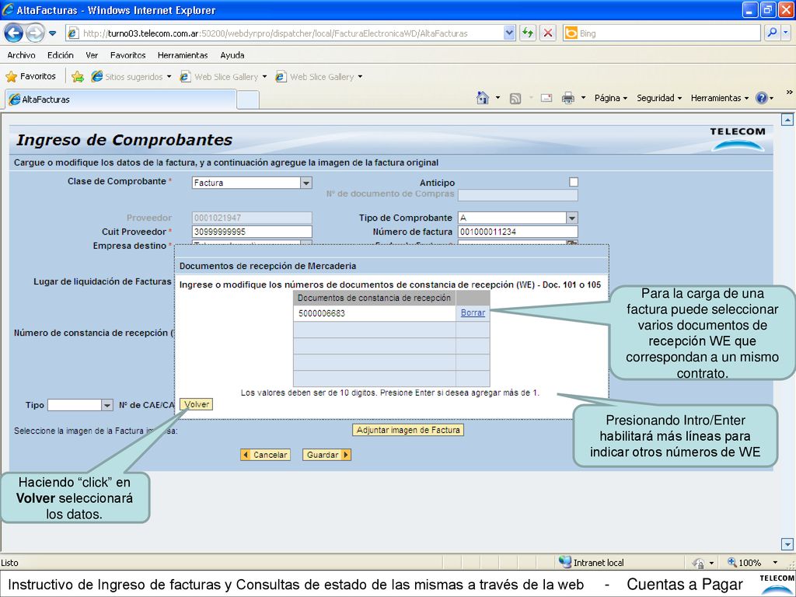Open the Tipo de Comprobante dropdown
The height and width of the screenshot is (597, 796).
point(572,218)
